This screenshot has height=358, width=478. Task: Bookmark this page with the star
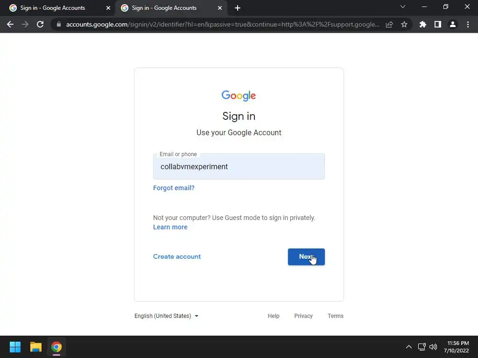coord(404,24)
